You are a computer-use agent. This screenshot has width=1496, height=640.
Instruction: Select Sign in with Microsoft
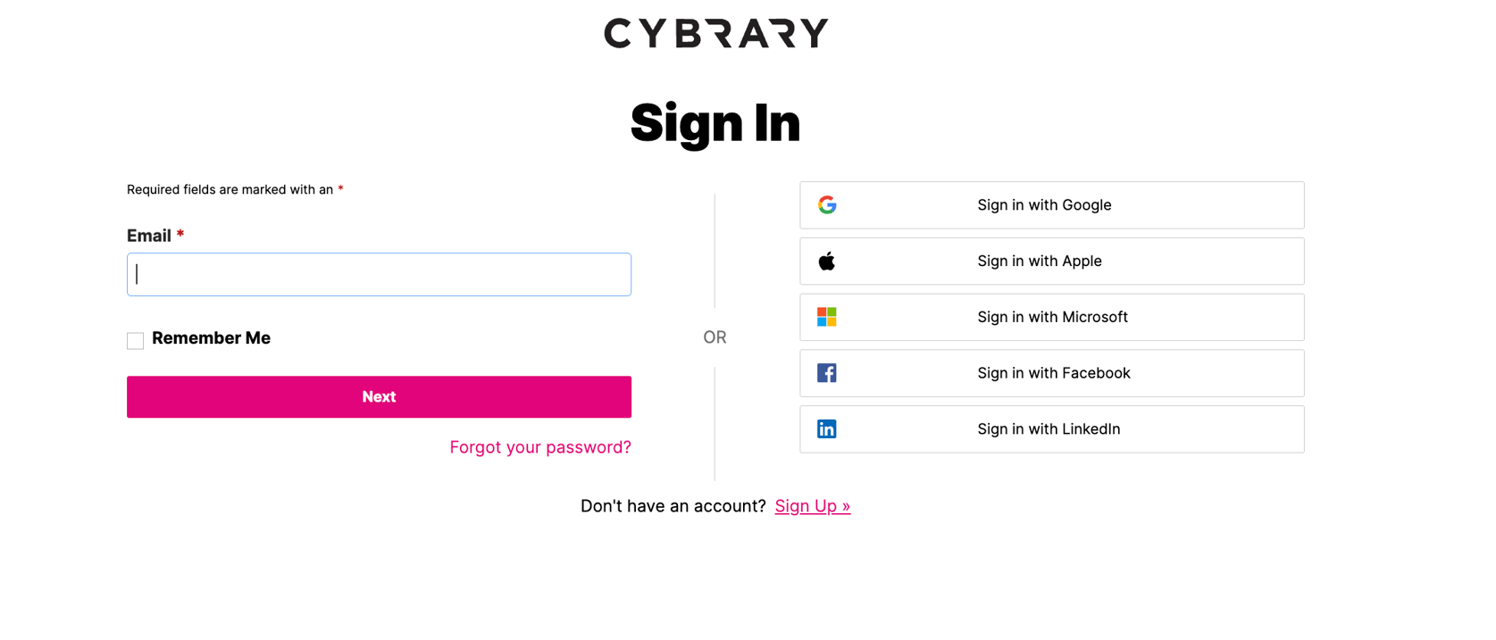pos(1051,316)
